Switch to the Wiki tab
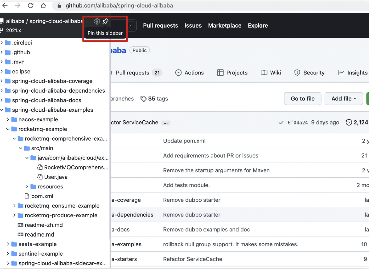The width and height of the screenshot is (369, 269). pyautogui.click(x=271, y=73)
